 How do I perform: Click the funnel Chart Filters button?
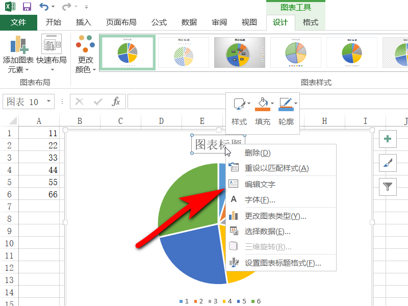(388, 187)
